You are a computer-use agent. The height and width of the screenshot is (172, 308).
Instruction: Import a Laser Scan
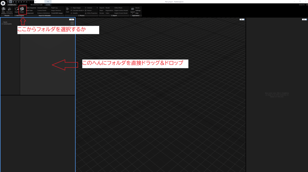(30, 10)
